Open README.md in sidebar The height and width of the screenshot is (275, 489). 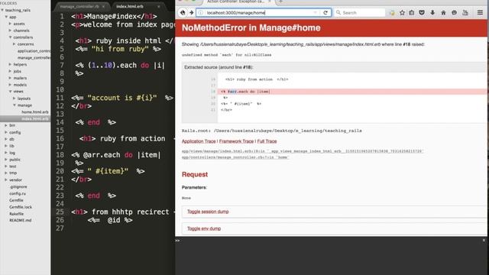[x=21, y=220]
